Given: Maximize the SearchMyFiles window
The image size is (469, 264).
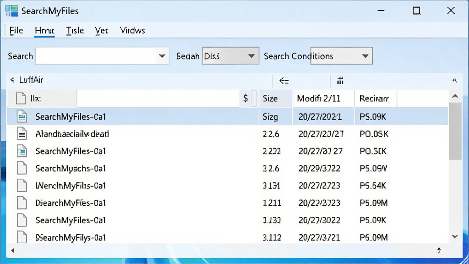Looking at the screenshot, I should [x=416, y=11].
